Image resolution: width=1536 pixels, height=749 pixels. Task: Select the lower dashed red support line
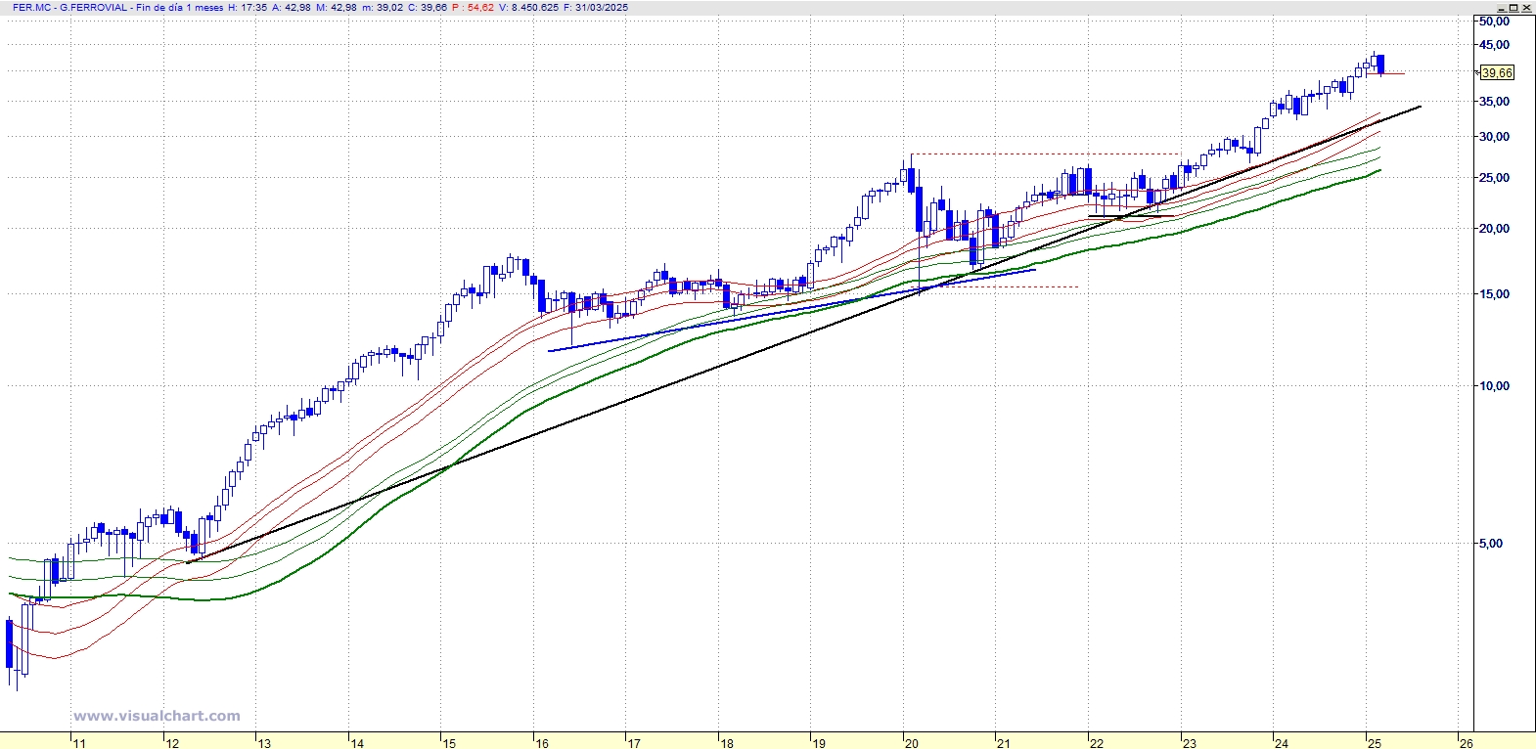pyautogui.click(x=993, y=286)
